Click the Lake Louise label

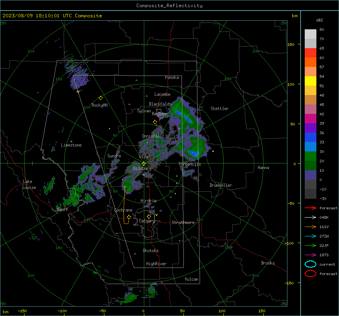click(29, 184)
